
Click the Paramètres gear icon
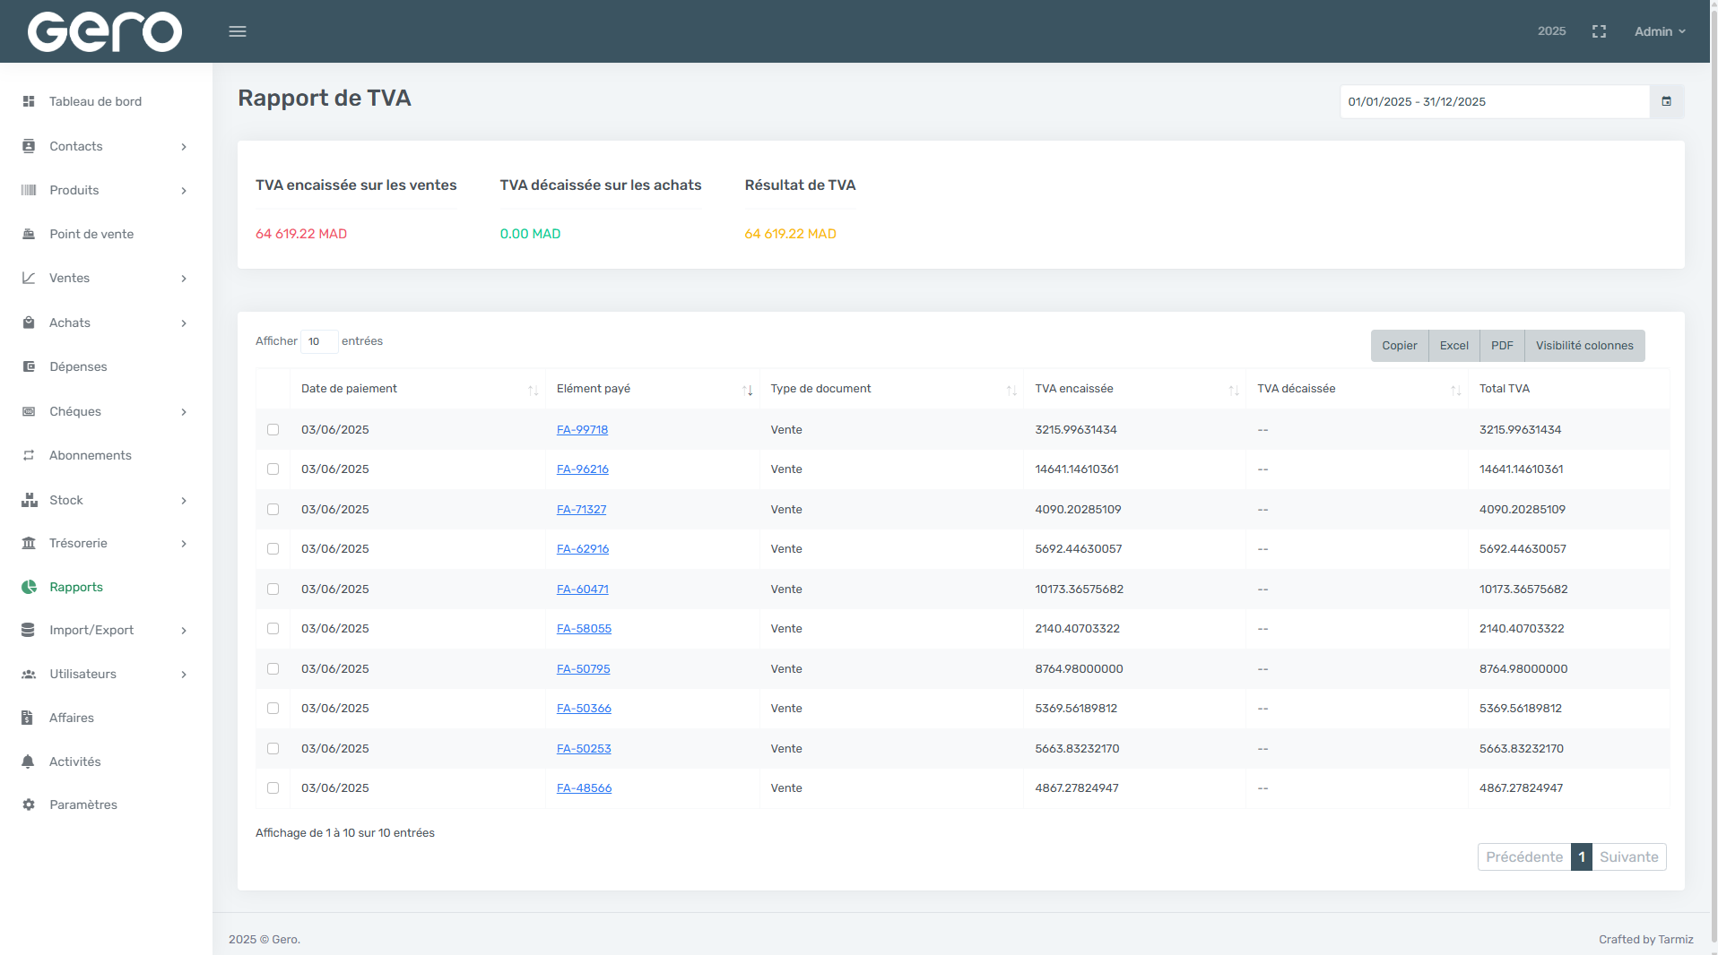(29, 804)
